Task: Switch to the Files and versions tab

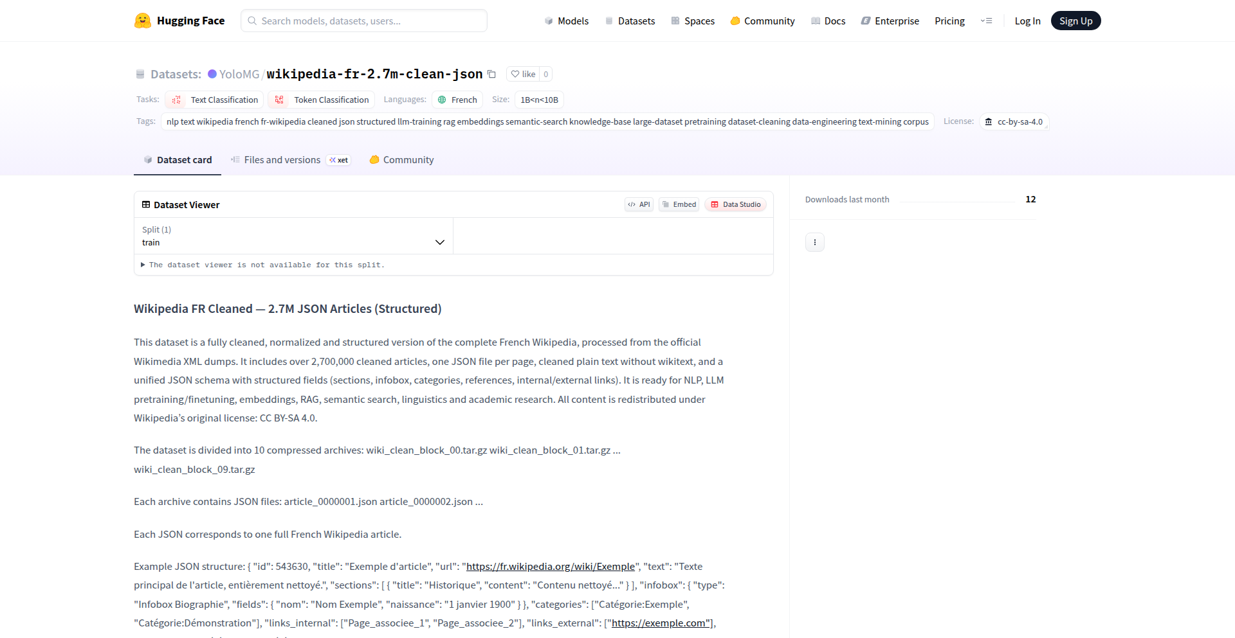Action: click(282, 159)
